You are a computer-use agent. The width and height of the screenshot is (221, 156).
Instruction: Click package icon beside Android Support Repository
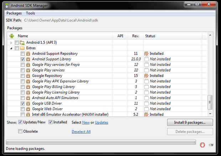point(28,54)
